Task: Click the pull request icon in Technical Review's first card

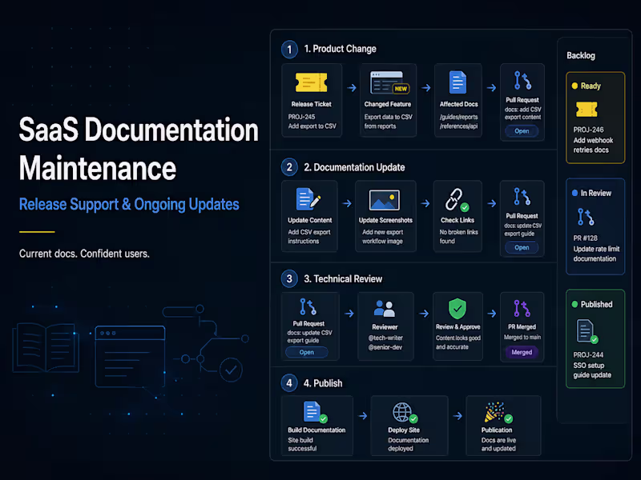Action: [308, 306]
